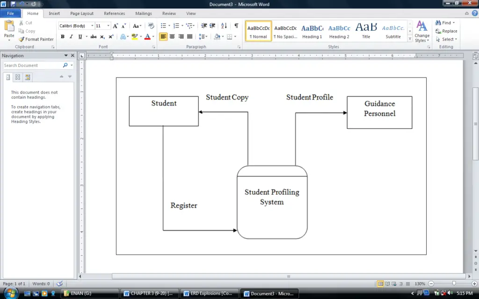Apply bold formatting to text
Viewport: 479px width, 299px height.
(62, 36)
